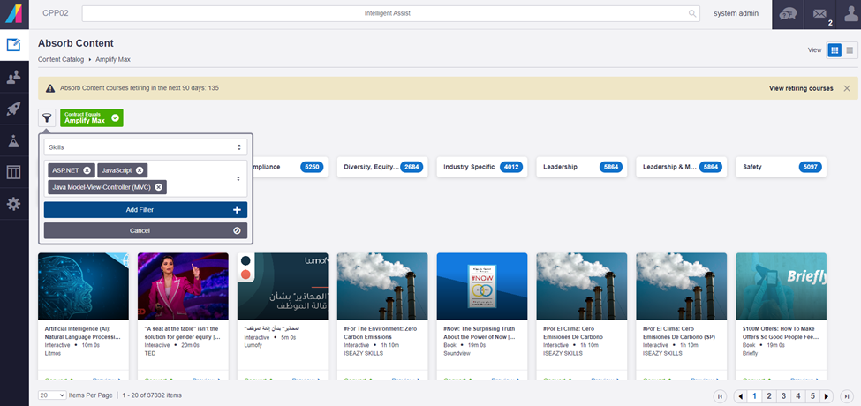Open the mountain flag sidebar icon
Image resolution: width=861 pixels, height=406 pixels.
point(14,140)
